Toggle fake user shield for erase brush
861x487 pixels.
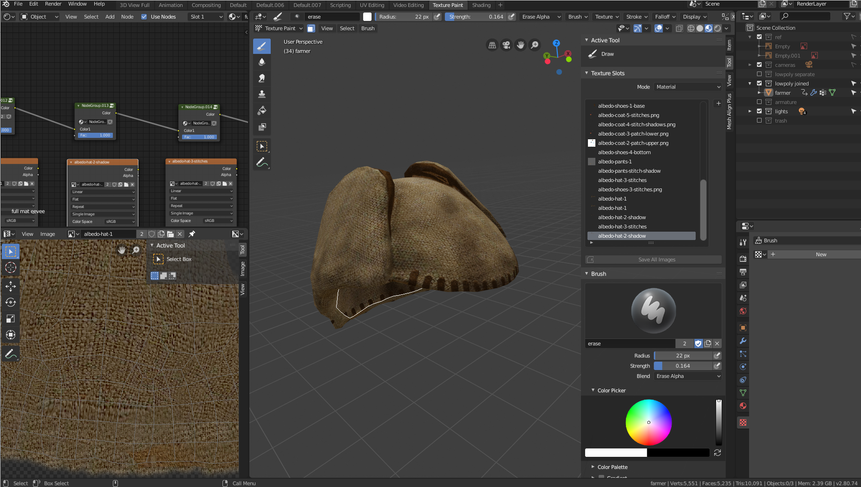698,344
